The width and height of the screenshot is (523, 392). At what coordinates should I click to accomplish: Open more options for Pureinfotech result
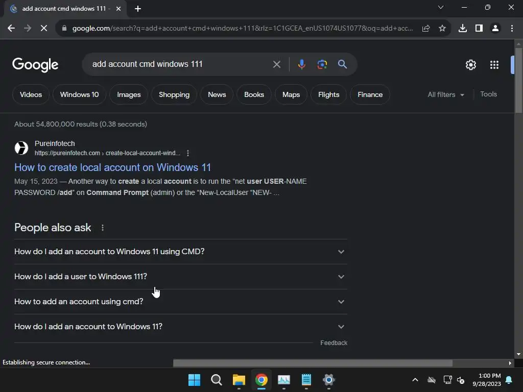tap(188, 153)
